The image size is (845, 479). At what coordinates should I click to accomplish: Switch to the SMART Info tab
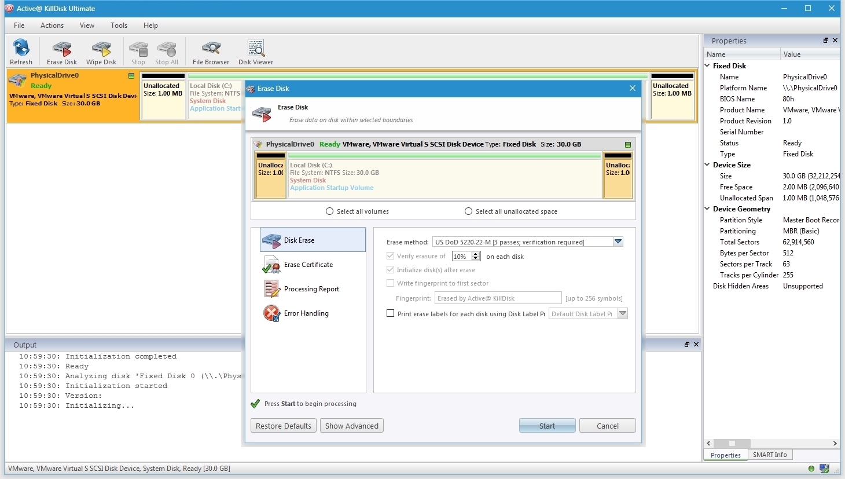[770, 455]
